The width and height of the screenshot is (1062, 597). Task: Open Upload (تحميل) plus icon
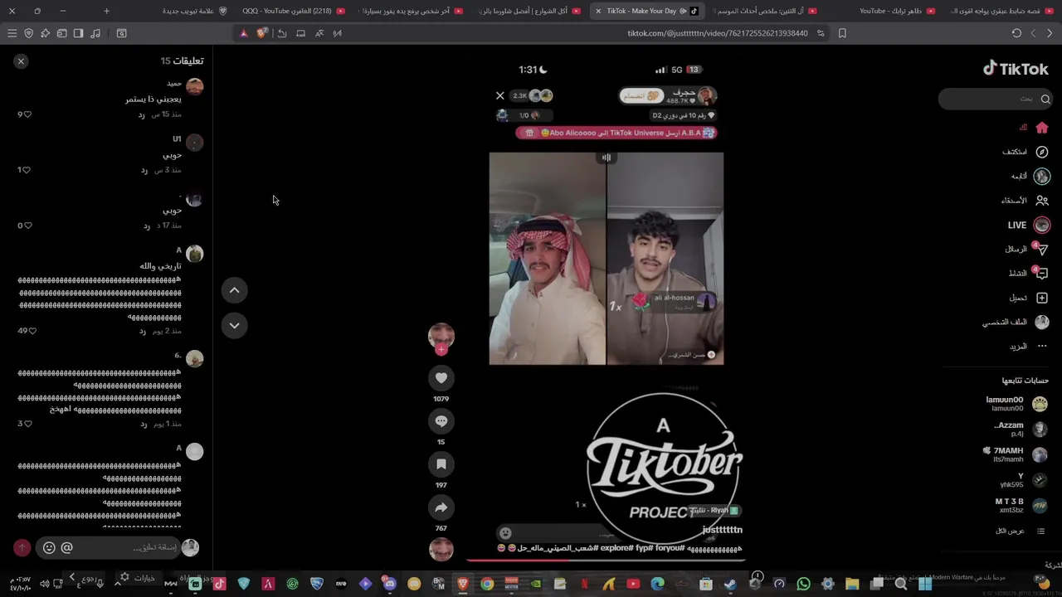pos(1042,298)
